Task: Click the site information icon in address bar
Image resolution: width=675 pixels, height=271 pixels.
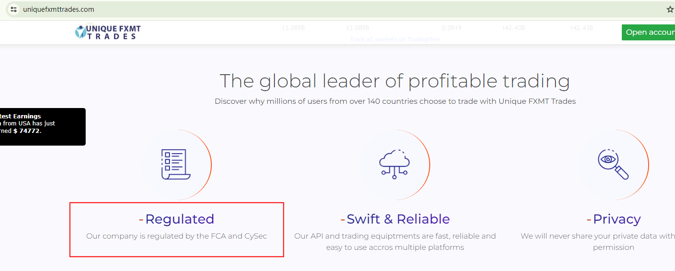Action: click(x=14, y=9)
